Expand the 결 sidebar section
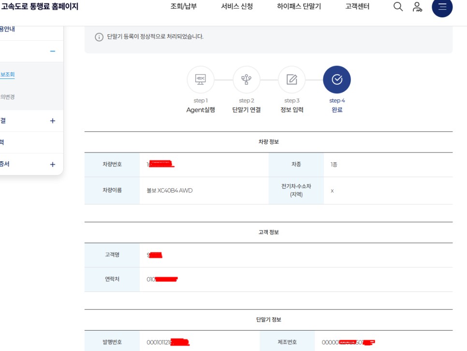 tap(52, 120)
